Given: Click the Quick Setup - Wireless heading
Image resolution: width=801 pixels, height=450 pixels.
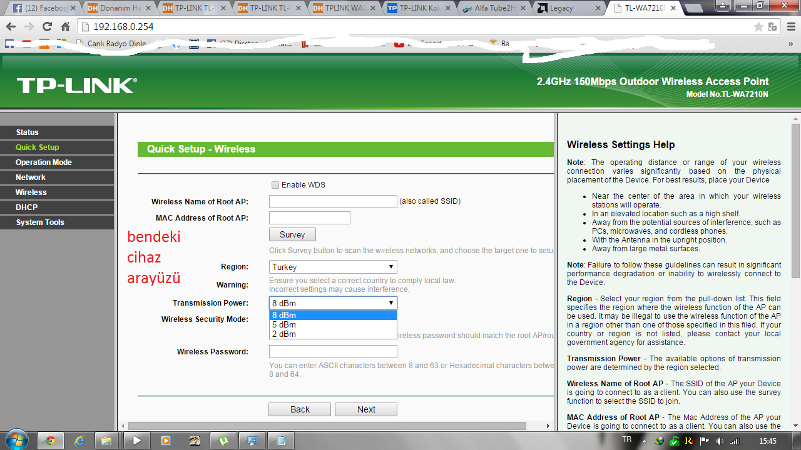Looking at the screenshot, I should click(201, 149).
